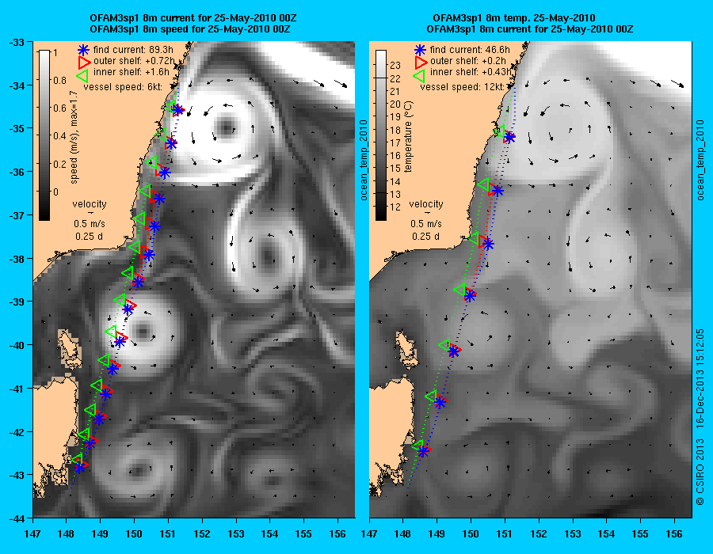Click the "-44" latitude tick label
713x554 pixels.
17,518
